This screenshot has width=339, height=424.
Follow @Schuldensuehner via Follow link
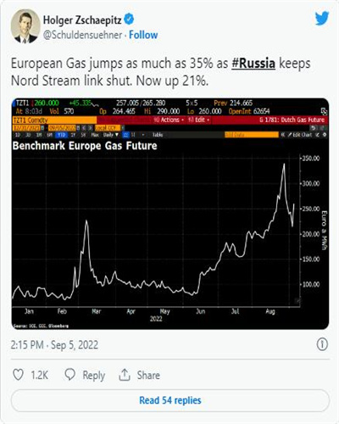[x=143, y=35]
